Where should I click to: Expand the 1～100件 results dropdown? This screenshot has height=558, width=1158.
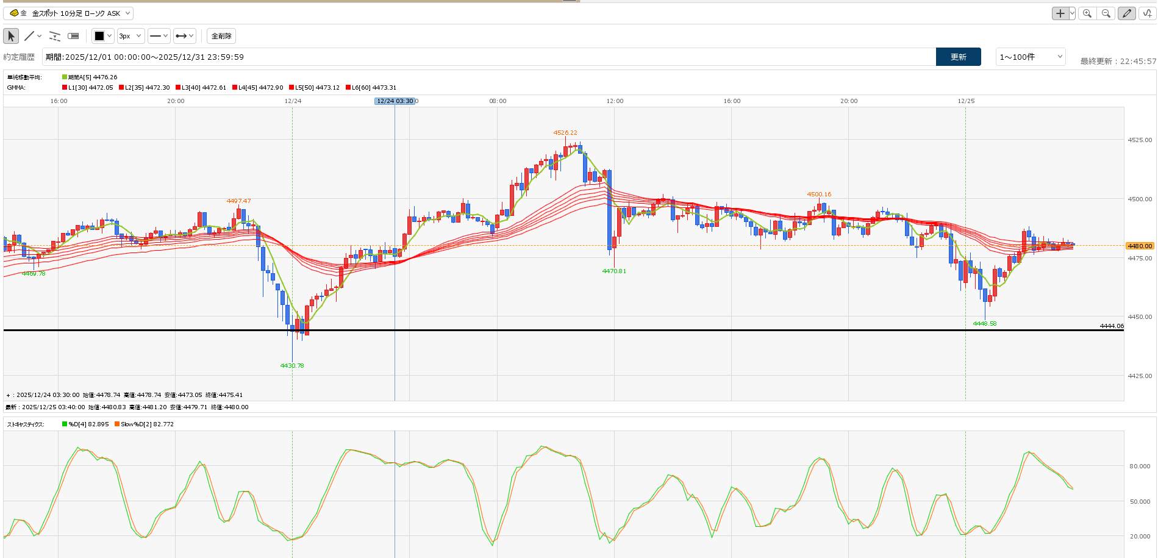pos(1030,57)
